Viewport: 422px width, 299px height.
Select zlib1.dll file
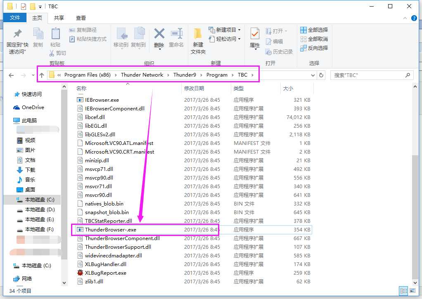click(x=193, y=281)
